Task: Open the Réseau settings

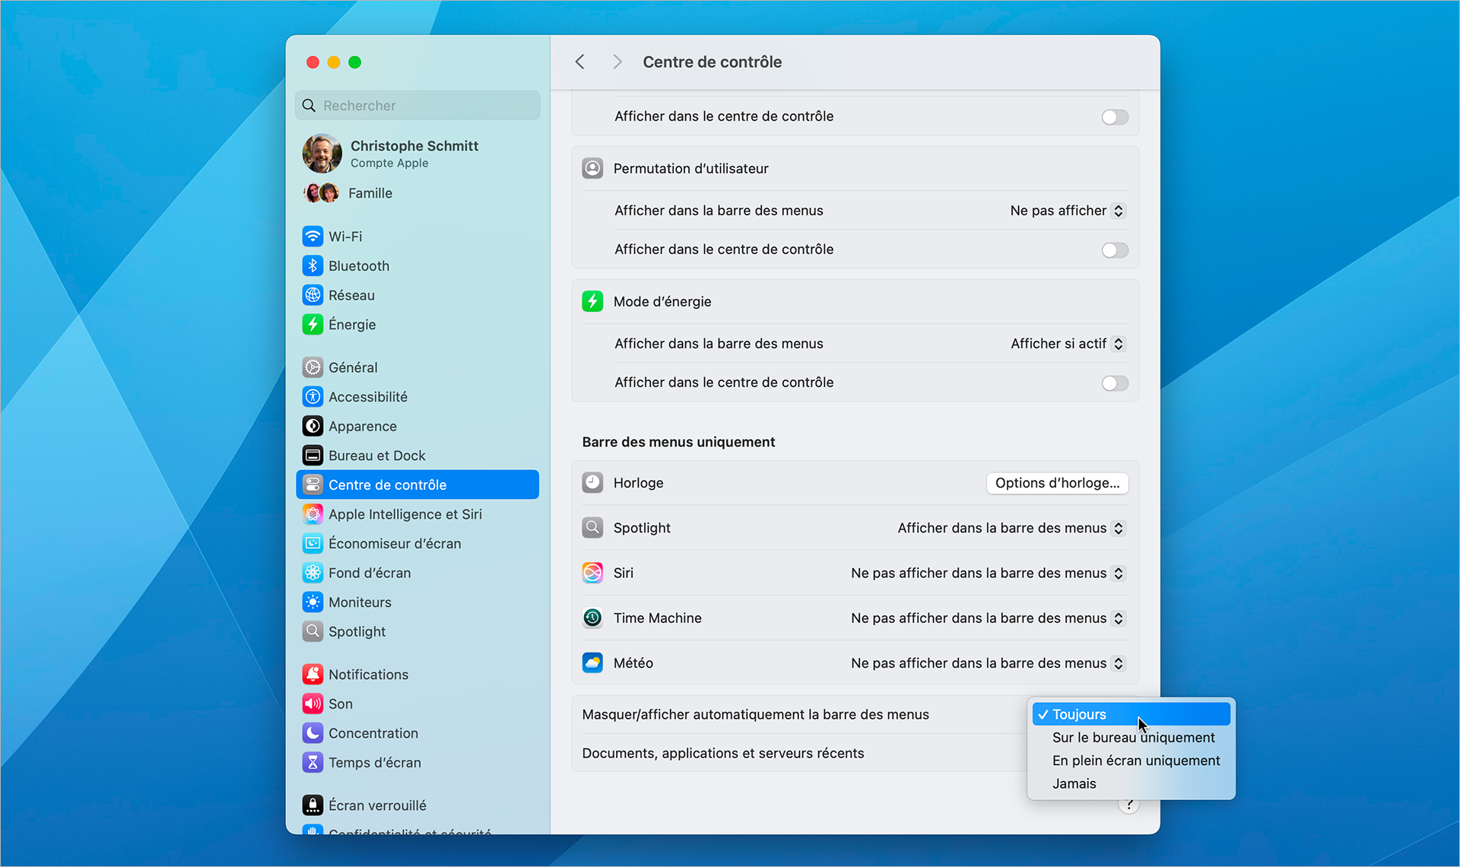Action: (351, 295)
